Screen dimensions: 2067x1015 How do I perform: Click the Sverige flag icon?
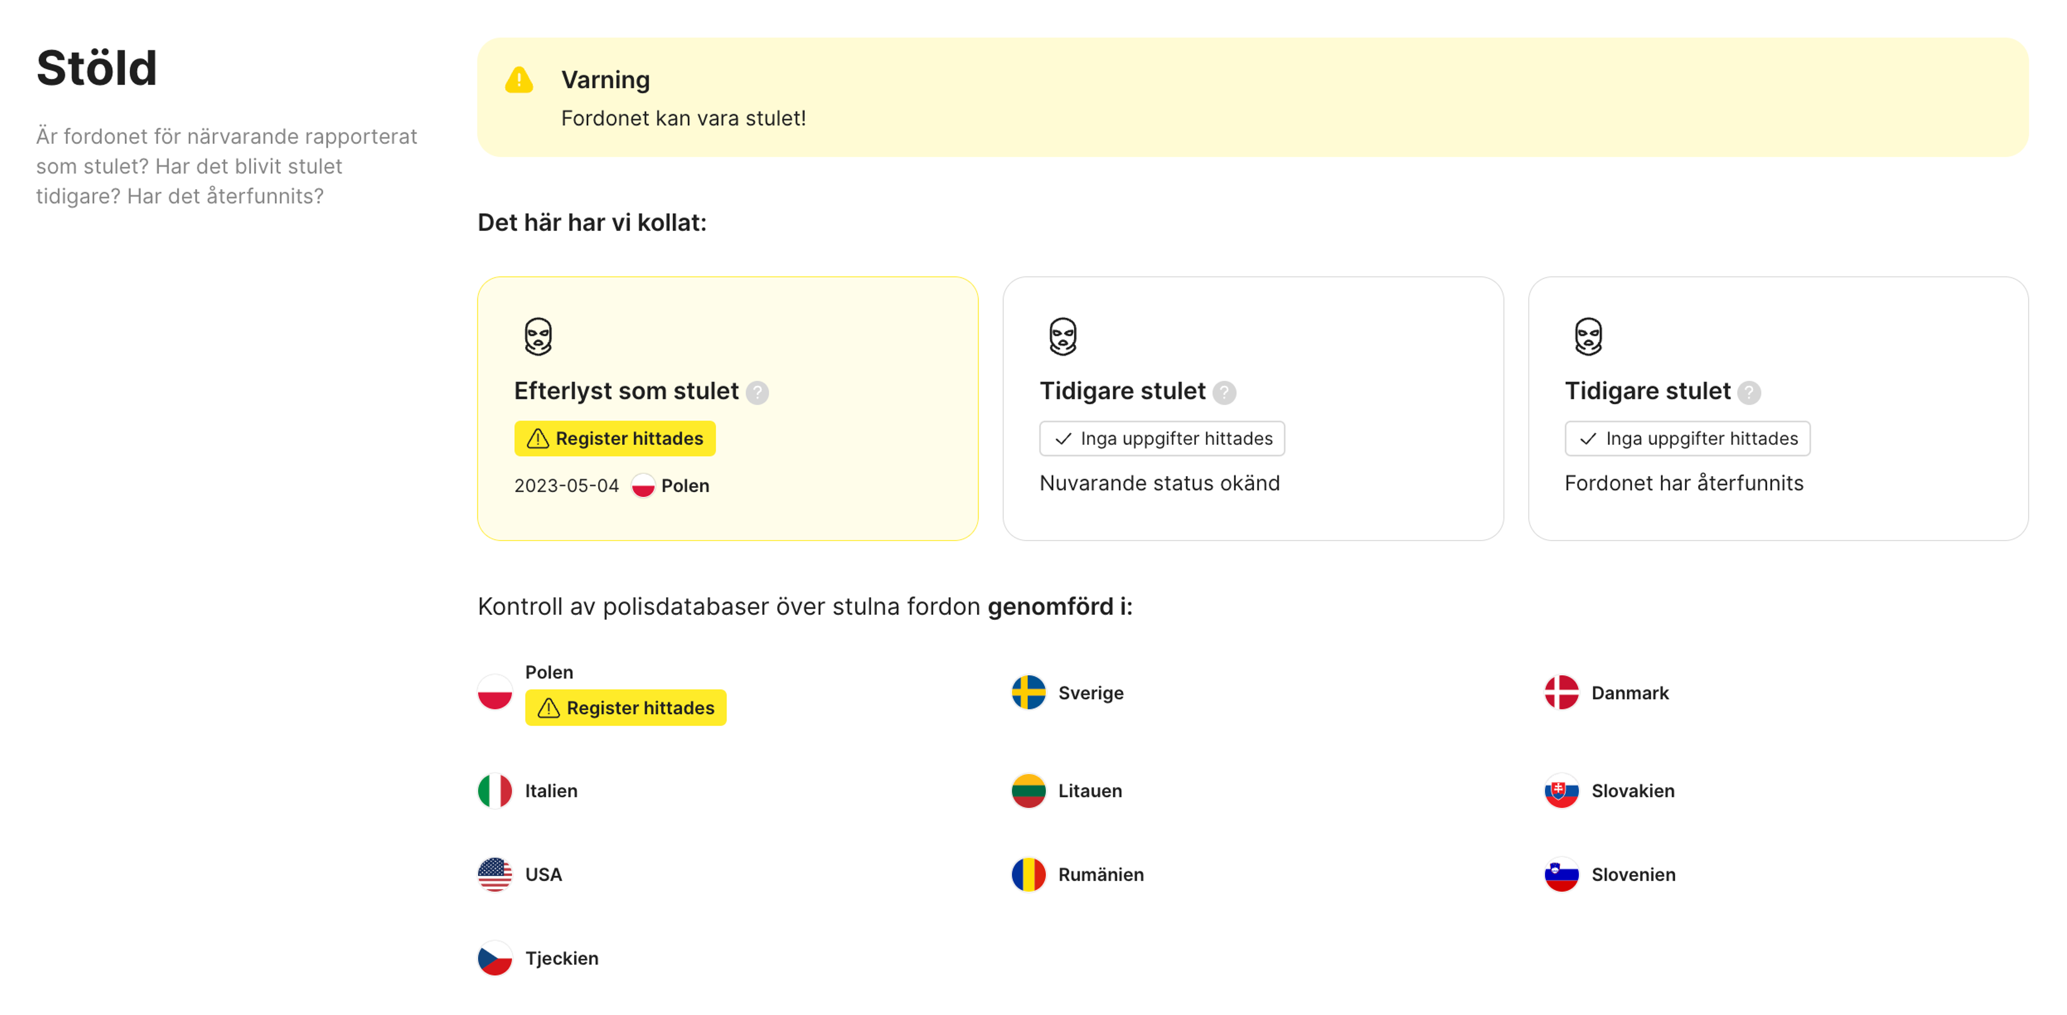click(x=1028, y=692)
